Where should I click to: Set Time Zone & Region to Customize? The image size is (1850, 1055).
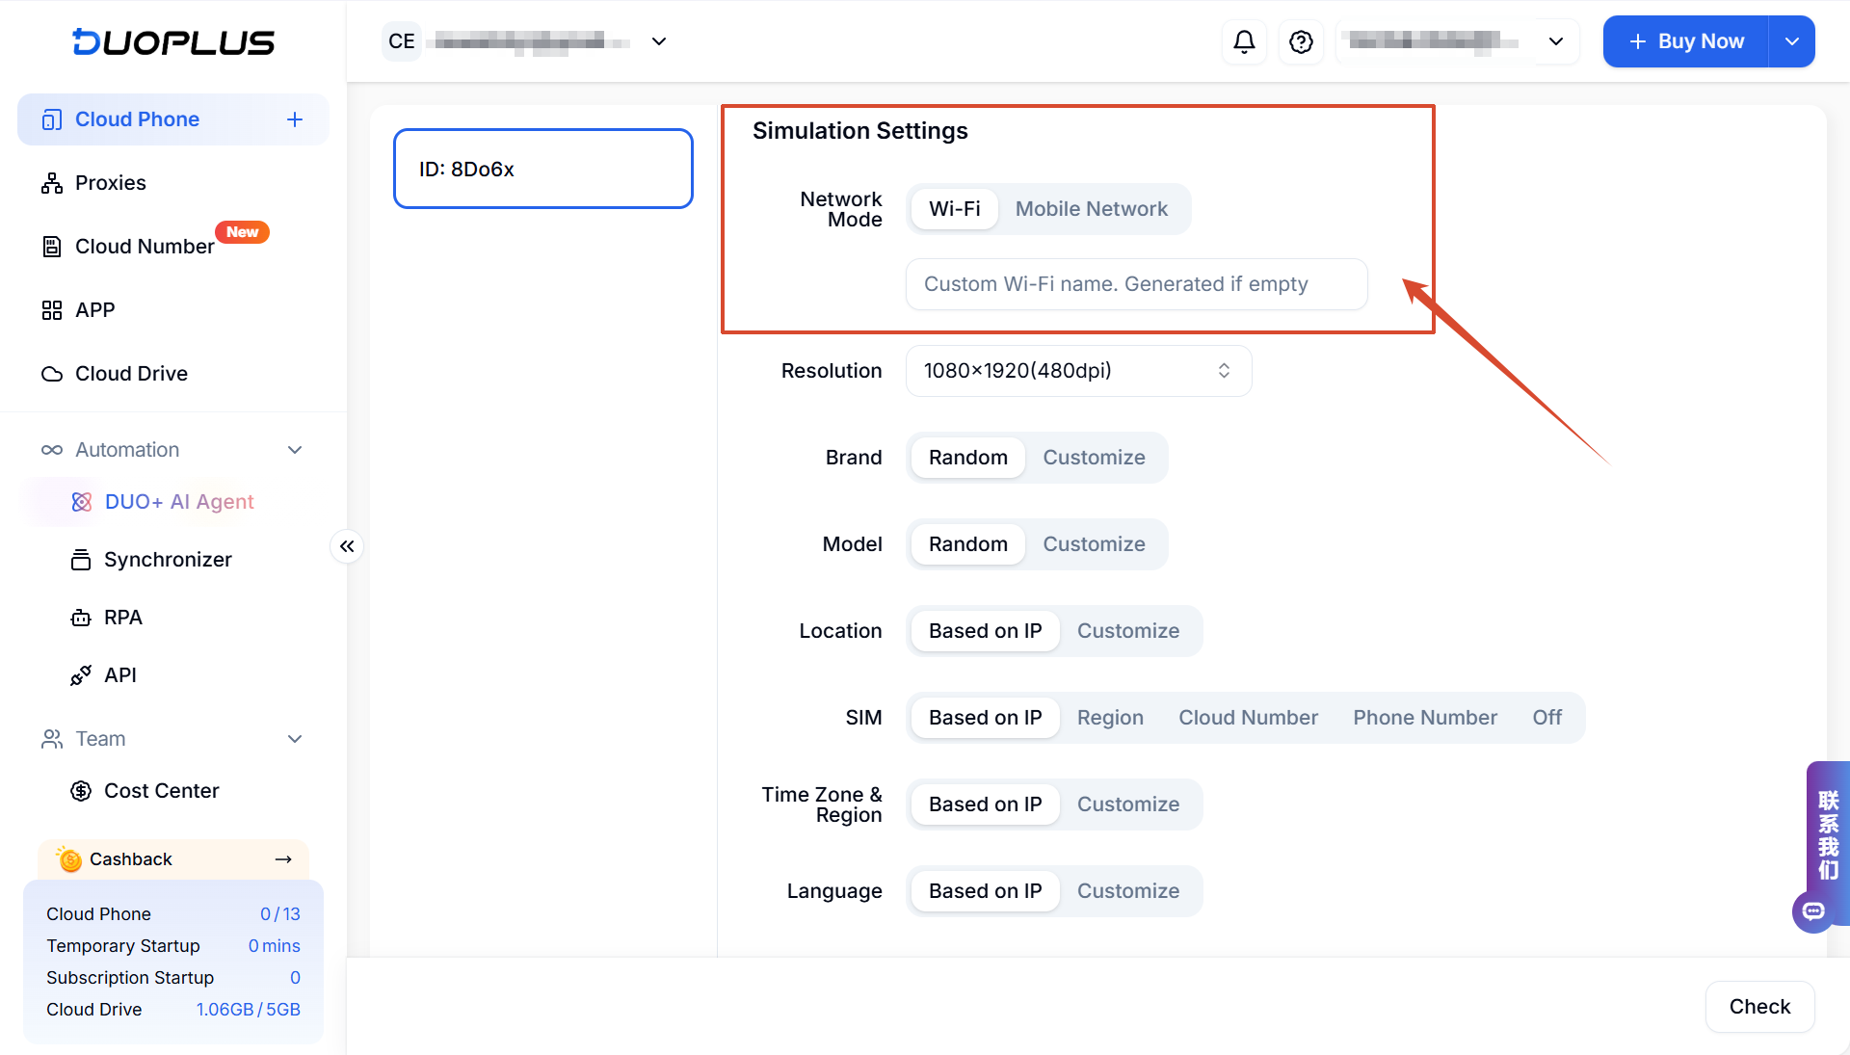coord(1127,804)
